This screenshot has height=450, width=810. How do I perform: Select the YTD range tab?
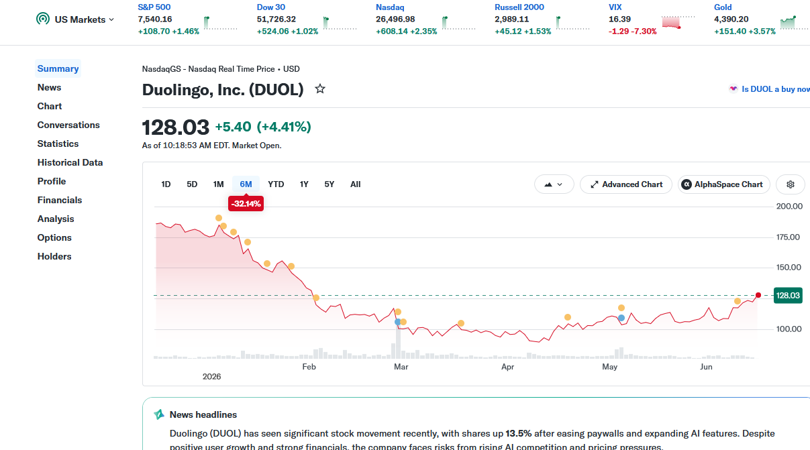click(276, 184)
